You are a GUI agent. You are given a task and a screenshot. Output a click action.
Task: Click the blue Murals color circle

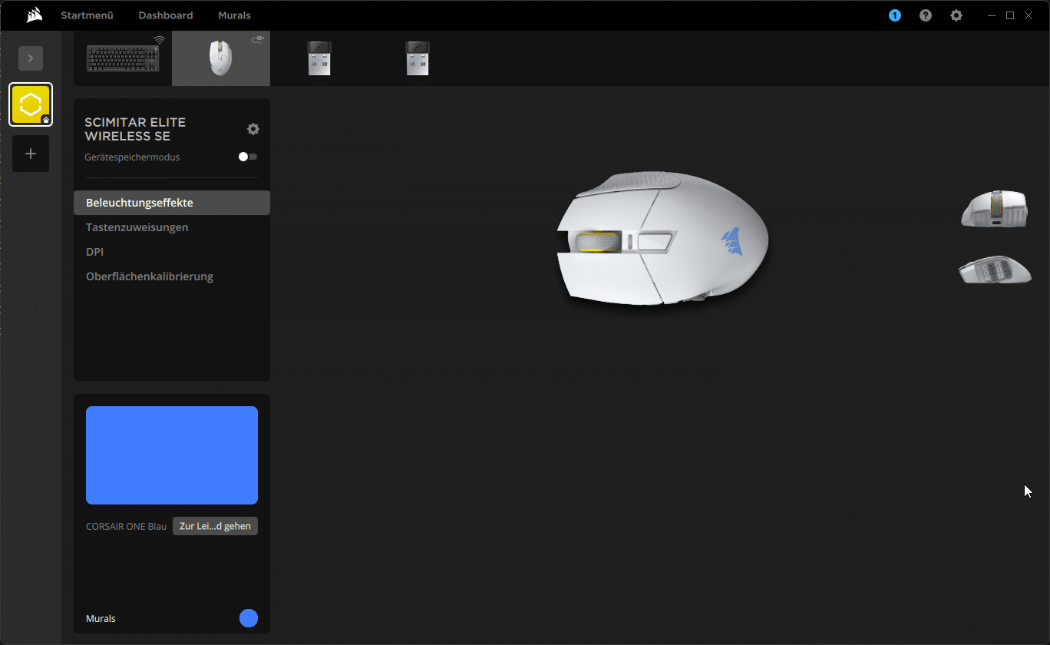click(249, 618)
